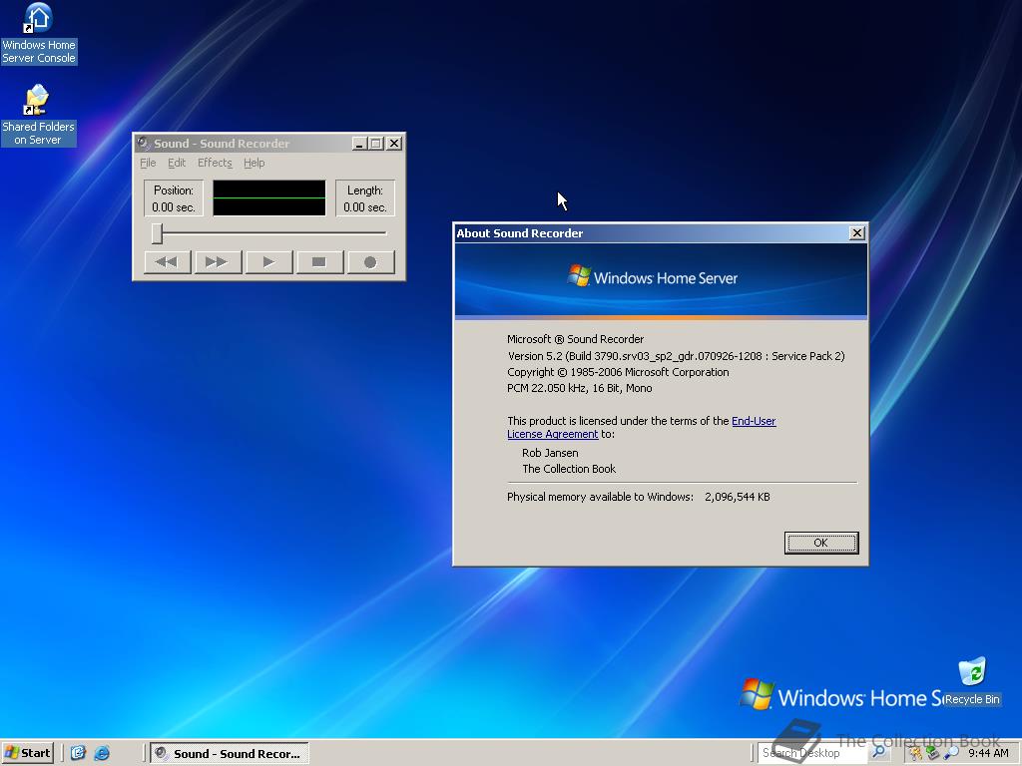Start playback with the Play button
This screenshot has height=766, width=1022.
[268, 262]
